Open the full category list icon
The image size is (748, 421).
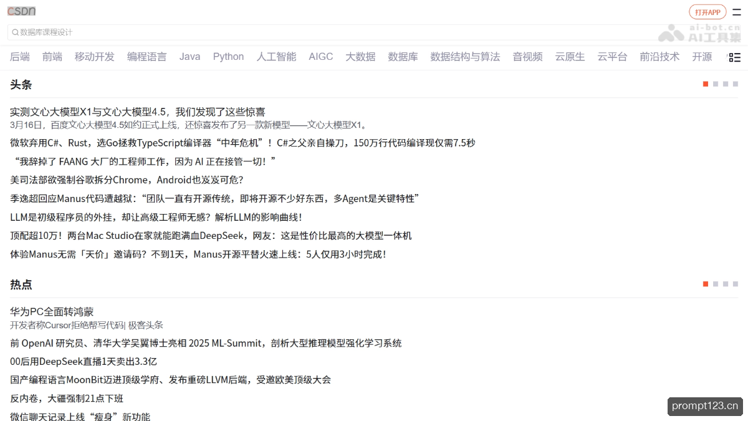[734, 57]
